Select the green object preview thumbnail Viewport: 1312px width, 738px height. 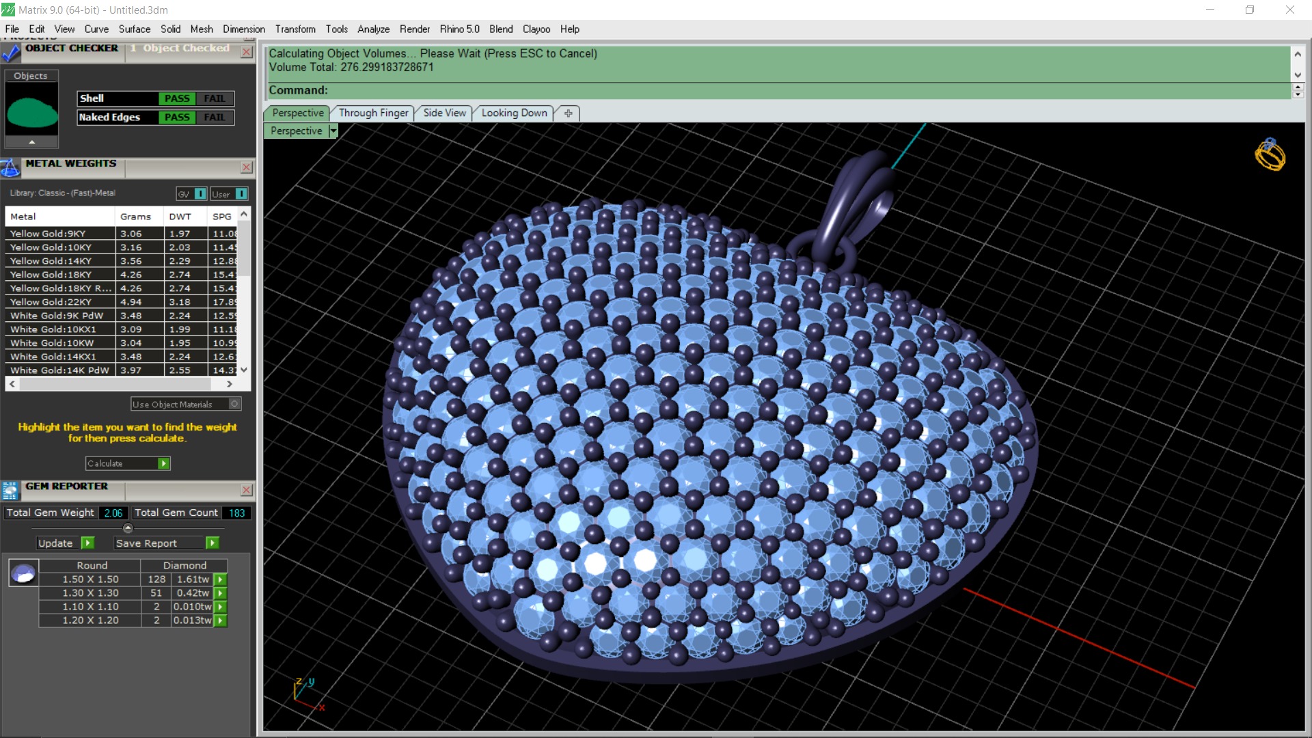pyautogui.click(x=31, y=112)
